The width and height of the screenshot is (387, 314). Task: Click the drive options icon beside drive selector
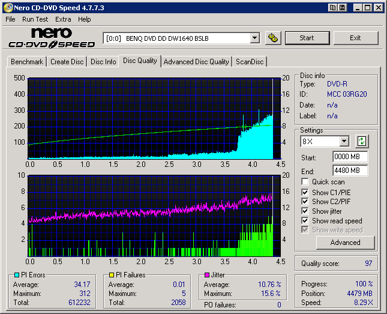(273, 38)
